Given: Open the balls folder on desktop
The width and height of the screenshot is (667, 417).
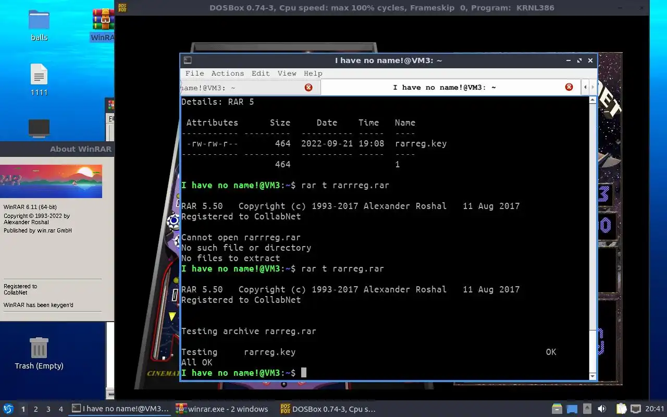Looking at the screenshot, I should pos(39,24).
